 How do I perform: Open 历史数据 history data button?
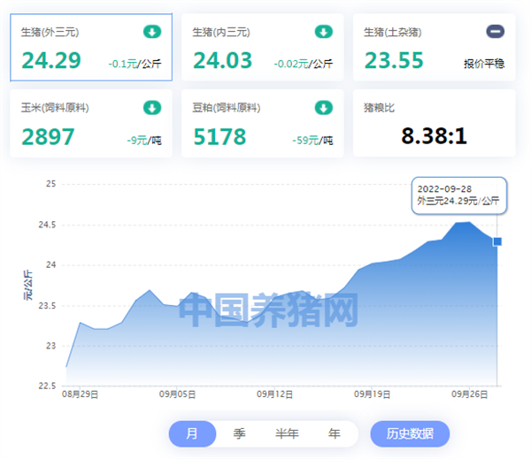click(x=410, y=433)
